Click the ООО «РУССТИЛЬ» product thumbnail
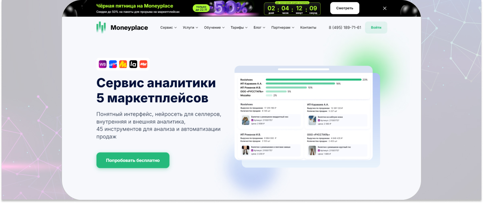Image resolution: width=483 pixels, height=203 pixels. coord(312,150)
